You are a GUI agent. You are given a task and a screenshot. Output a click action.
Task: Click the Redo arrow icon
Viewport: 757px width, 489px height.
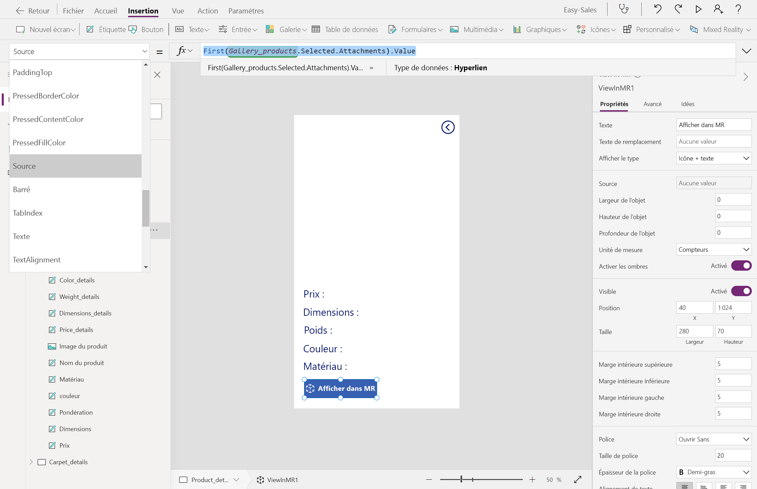tap(678, 9)
